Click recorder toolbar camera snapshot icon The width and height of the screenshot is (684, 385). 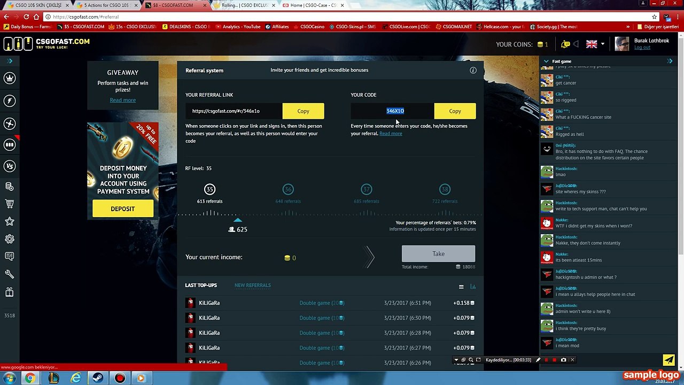pos(563,360)
